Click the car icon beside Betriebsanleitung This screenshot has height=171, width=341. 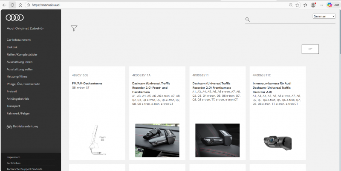[x=9, y=126]
